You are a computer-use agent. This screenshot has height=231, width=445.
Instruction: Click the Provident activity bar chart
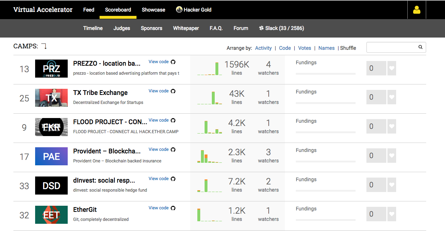pos(210,156)
